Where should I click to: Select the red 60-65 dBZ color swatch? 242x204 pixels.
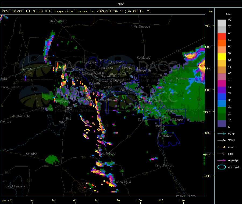pyautogui.click(x=222, y=36)
